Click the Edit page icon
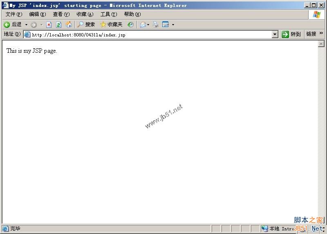Image resolution: width=327 pixels, height=234 pixels. coord(166,25)
